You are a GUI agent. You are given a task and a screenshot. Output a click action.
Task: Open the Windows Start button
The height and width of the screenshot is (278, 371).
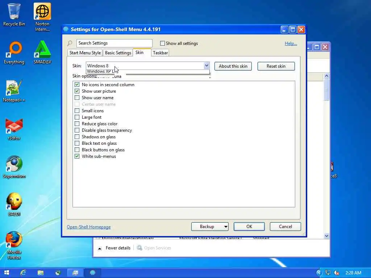7,273
